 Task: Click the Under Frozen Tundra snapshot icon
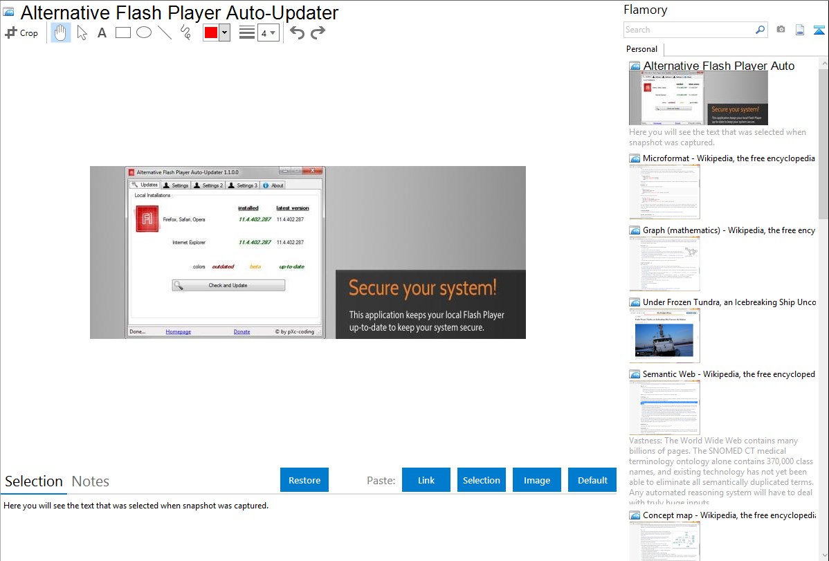(x=635, y=302)
